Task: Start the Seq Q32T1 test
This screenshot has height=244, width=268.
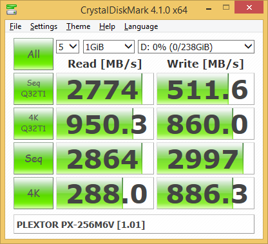Action: pos(33,89)
